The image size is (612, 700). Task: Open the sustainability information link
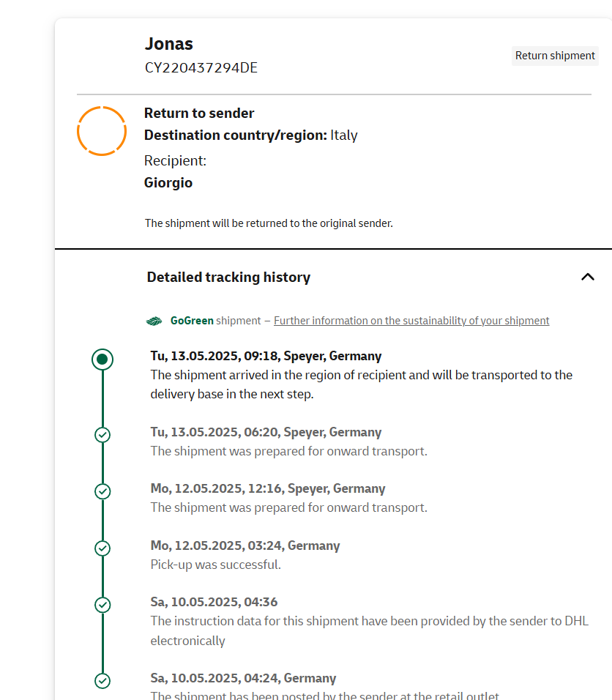point(411,321)
